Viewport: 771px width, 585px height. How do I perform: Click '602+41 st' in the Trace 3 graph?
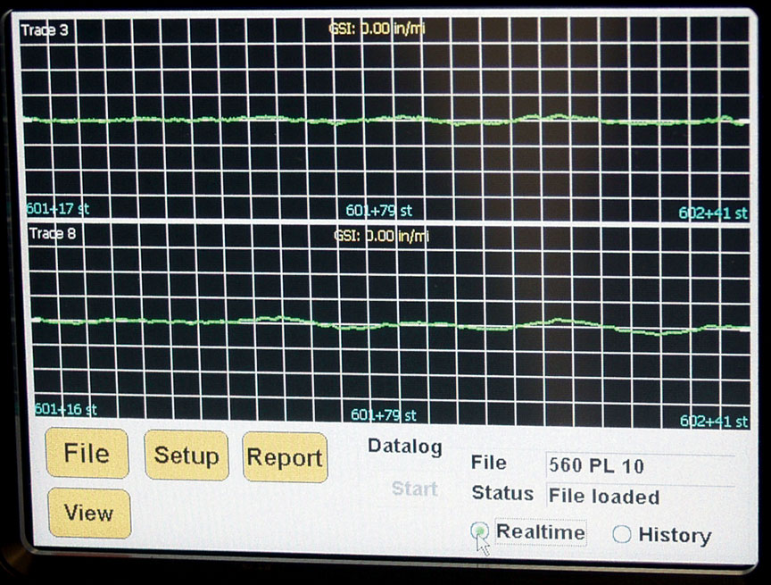(x=713, y=213)
